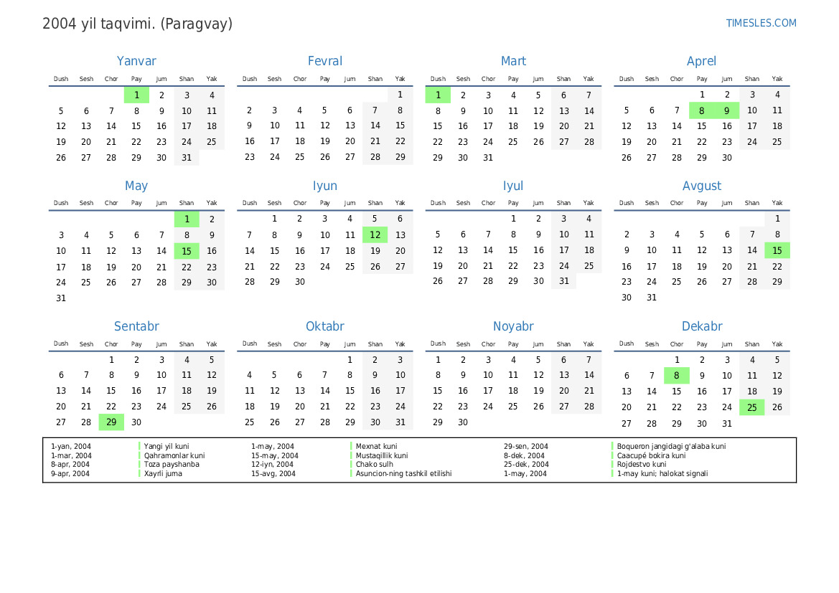The height and width of the screenshot is (593, 839).
Task: Select 'Chako sulh' holiday label
Action: (374, 465)
